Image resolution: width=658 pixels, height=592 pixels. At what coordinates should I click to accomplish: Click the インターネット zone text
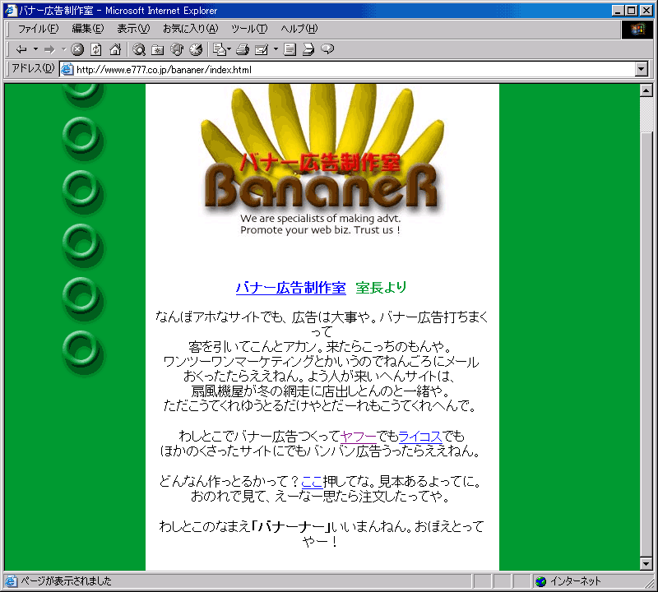pyautogui.click(x=575, y=581)
